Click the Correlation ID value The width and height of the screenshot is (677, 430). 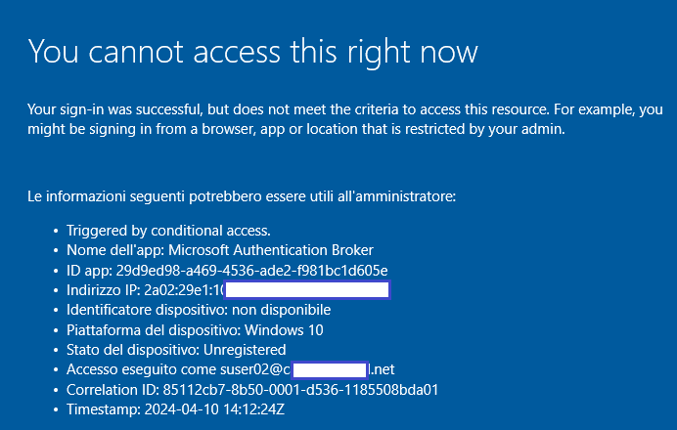pyautogui.click(x=300, y=390)
